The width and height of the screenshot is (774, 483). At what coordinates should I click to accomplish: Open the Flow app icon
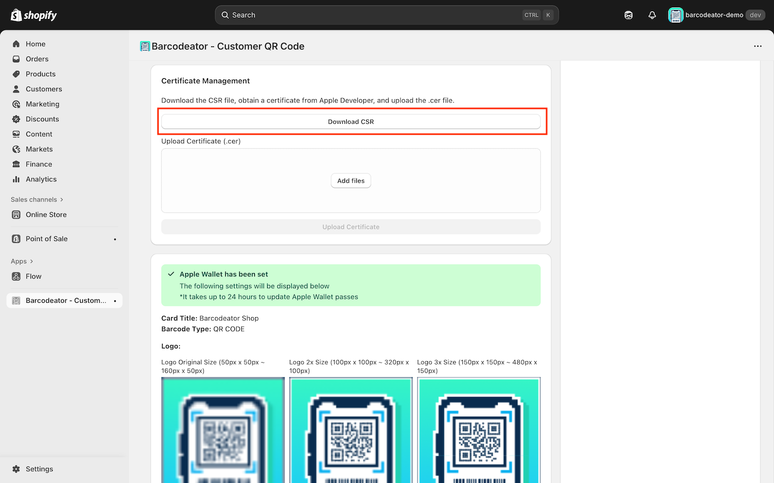click(x=16, y=276)
